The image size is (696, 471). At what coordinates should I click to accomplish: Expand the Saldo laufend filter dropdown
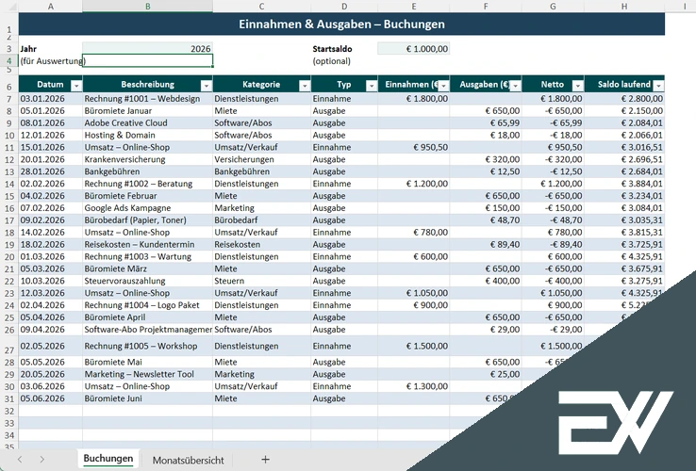[657, 85]
